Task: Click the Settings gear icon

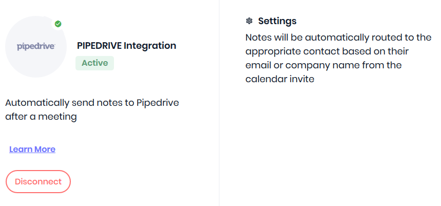Action: (x=249, y=21)
